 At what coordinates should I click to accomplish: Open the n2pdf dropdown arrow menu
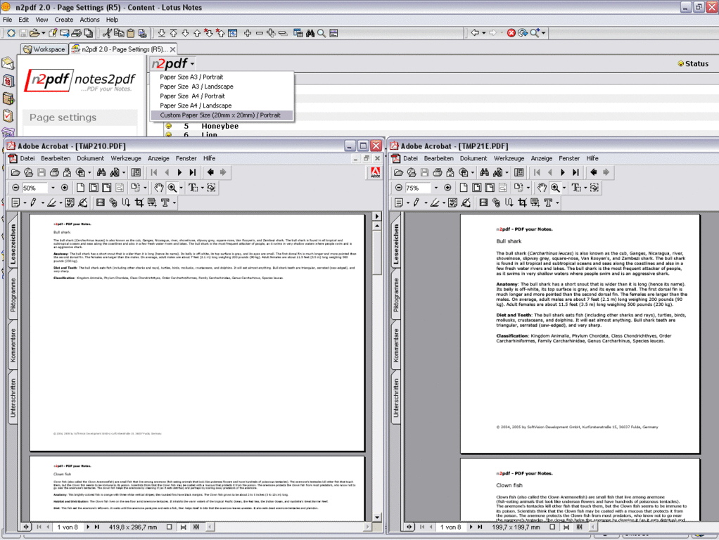pyautogui.click(x=193, y=64)
